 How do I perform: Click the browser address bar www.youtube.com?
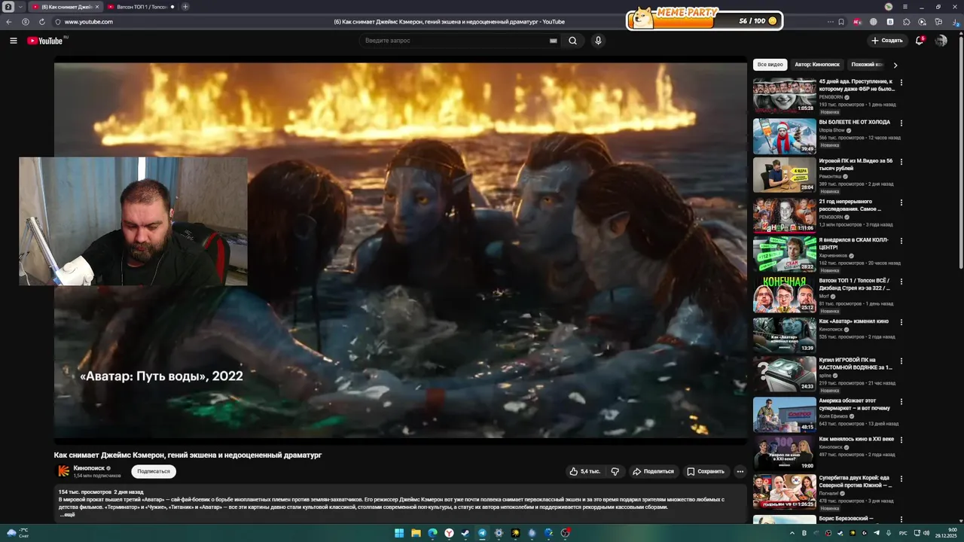tap(87, 22)
